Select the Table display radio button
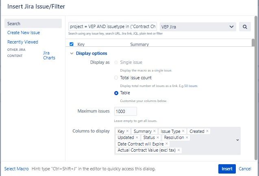259x176 pixels. coord(116,93)
